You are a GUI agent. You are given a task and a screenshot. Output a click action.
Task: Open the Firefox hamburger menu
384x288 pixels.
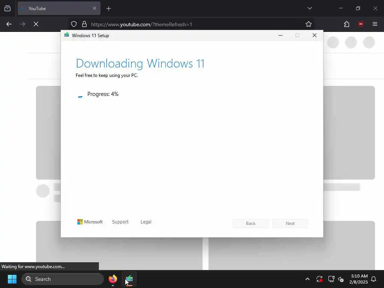coord(375,24)
